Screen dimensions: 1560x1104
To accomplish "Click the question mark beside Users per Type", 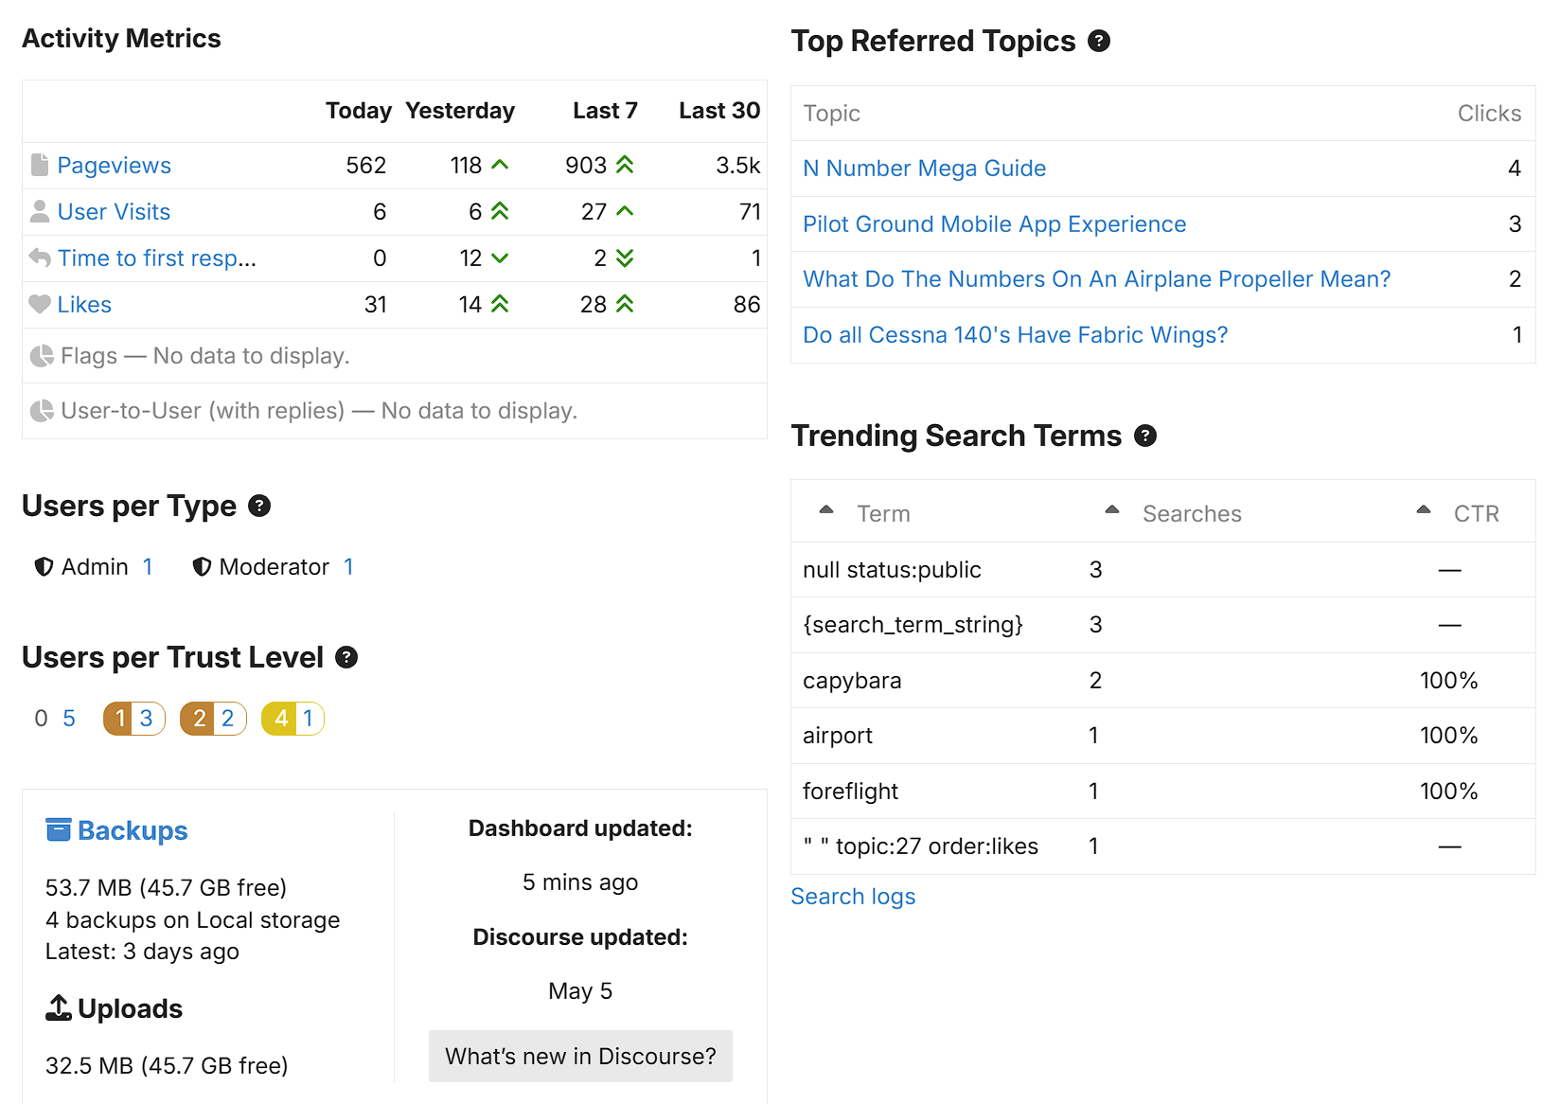I will tap(259, 506).
